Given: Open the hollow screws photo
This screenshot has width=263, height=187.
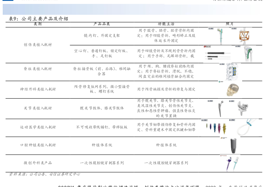Looking at the screenshot, I should pos(217,54).
